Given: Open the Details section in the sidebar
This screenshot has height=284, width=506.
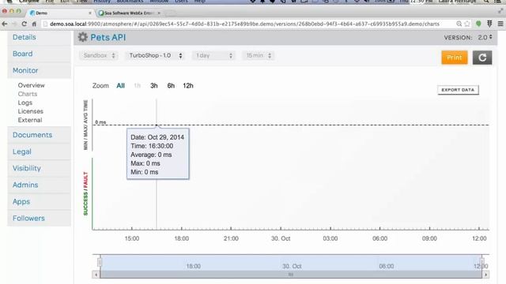Looking at the screenshot, I should coord(39,37).
